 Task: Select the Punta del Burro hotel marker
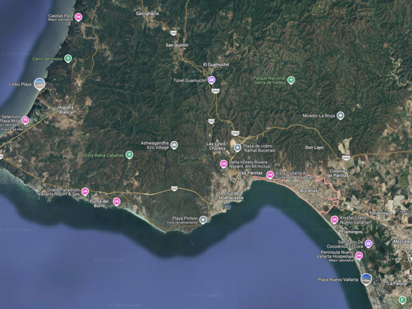(x=116, y=202)
